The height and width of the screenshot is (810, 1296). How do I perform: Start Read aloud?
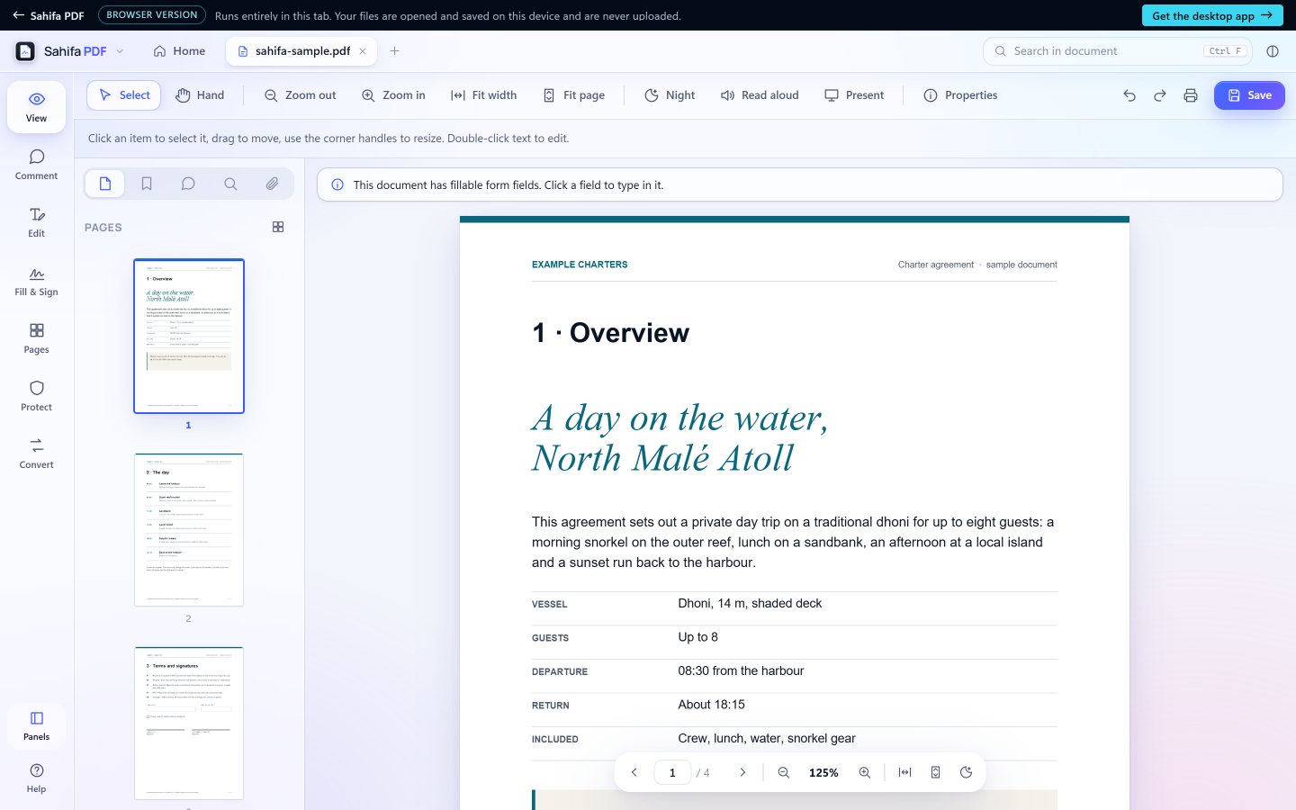point(760,95)
